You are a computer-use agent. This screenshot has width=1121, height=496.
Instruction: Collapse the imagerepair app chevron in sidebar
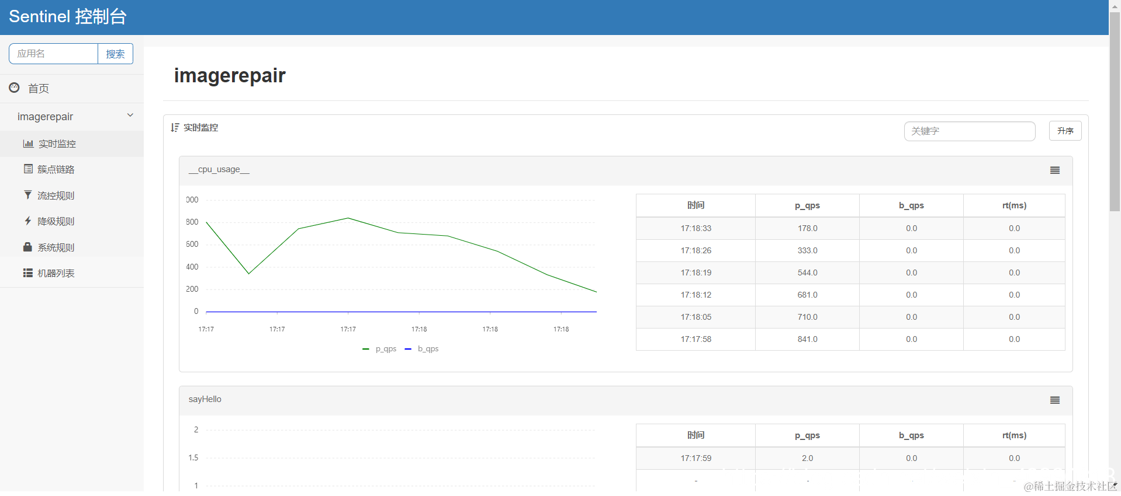click(x=130, y=115)
